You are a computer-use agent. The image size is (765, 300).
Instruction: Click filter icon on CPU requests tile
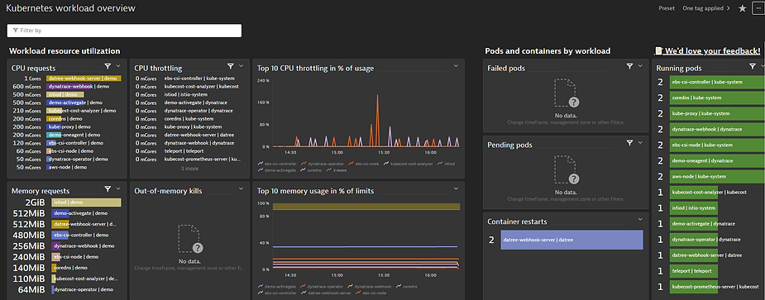pyautogui.click(x=108, y=66)
